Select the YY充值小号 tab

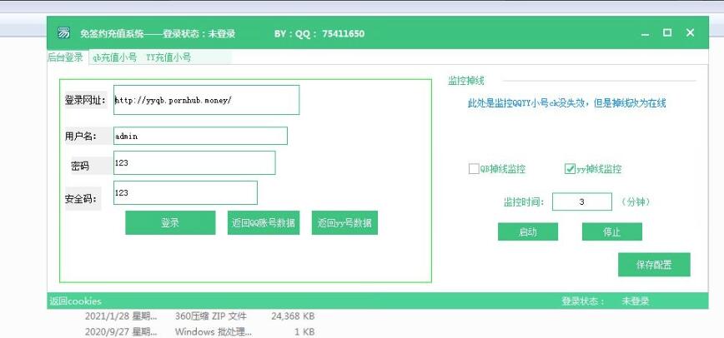[x=168, y=57]
